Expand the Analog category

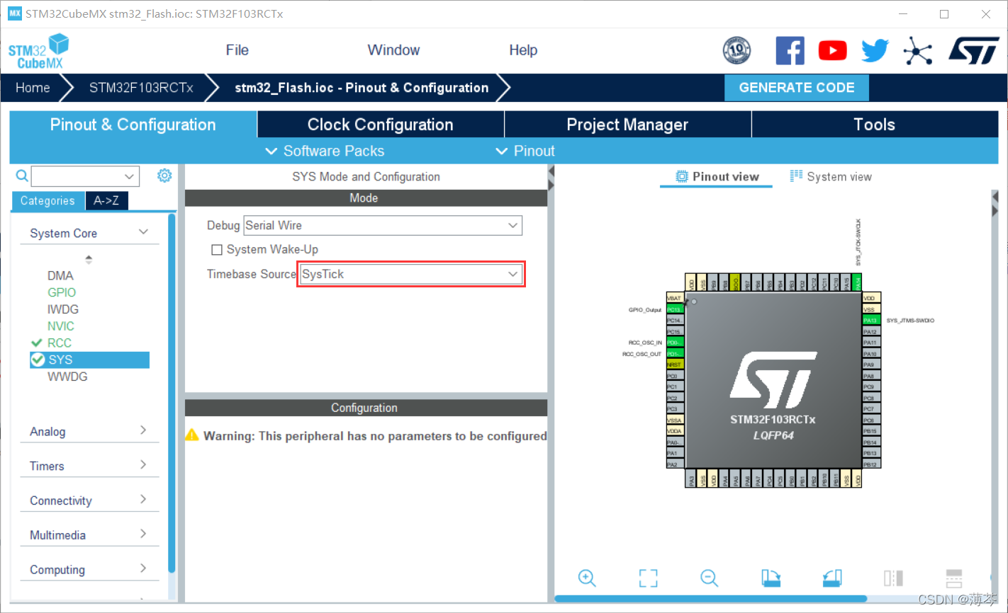pos(89,431)
